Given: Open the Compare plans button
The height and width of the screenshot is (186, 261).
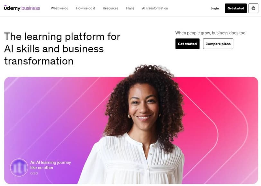Looking at the screenshot, I should 218,44.
